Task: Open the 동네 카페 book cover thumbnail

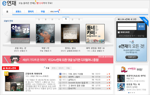Action: (x=95, y=33)
